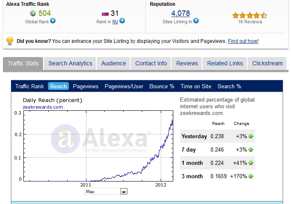Click the +41% change value
This screenshot has width=291, height=204.
[x=240, y=163]
